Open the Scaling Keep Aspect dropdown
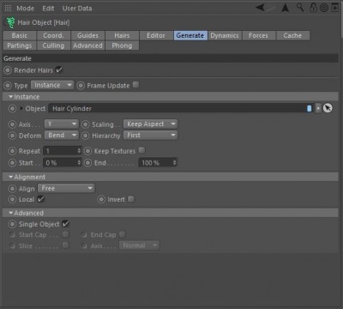Image resolution: width=343 pixels, height=309 pixels. [x=150, y=124]
